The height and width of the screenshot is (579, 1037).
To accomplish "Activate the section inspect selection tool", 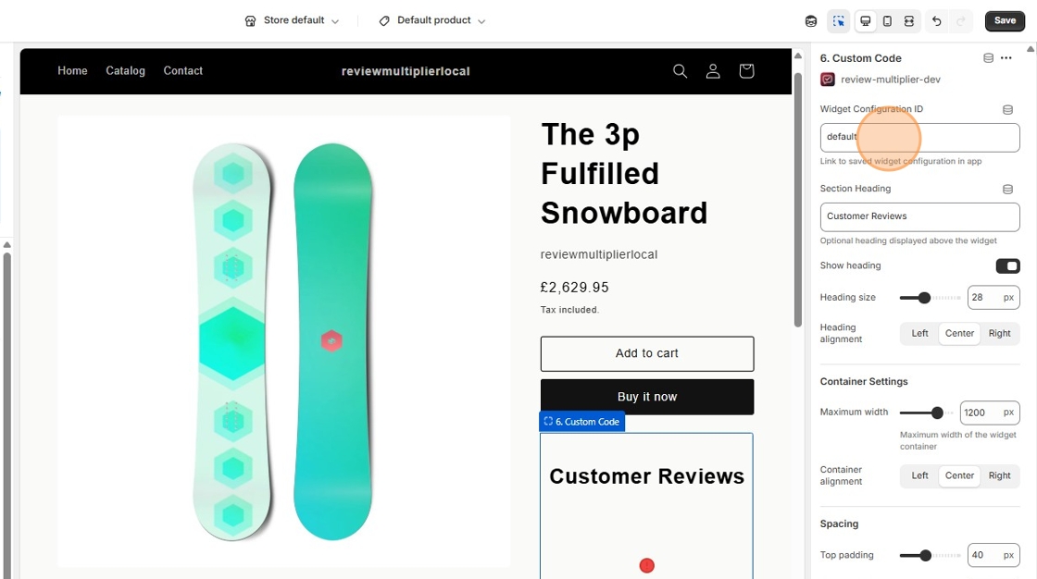I will pos(839,20).
